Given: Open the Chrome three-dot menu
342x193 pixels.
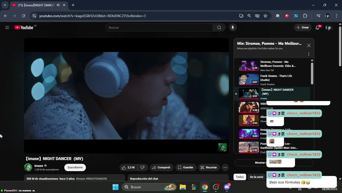Looking at the screenshot, I should point(336,16).
